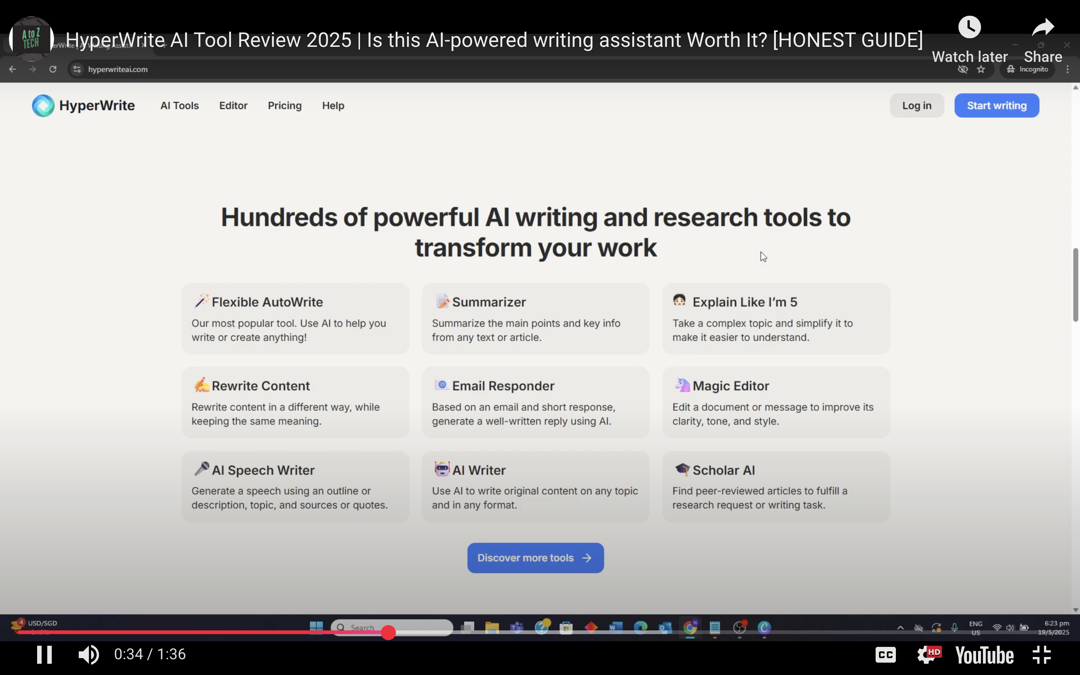This screenshot has height=675, width=1080.
Task: Open File Explorer from the taskbar
Action: [492, 628]
